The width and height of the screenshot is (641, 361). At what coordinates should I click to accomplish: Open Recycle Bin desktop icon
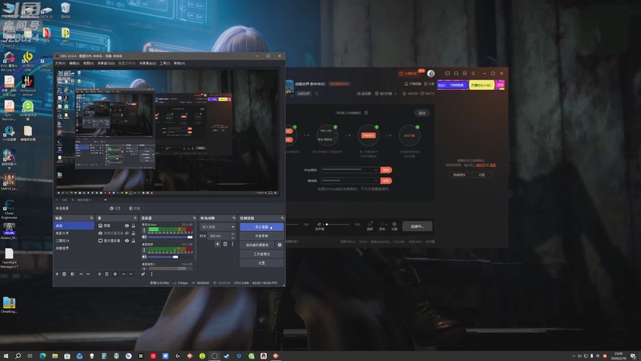point(65,10)
